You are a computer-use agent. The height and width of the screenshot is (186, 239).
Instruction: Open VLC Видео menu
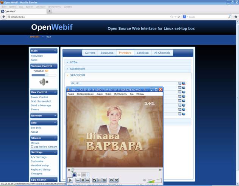(108, 94)
